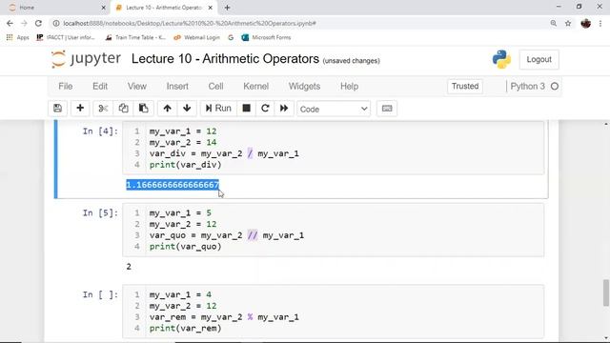Open the IPACCT User info bookmark
The height and width of the screenshot is (343, 610).
tap(66, 37)
